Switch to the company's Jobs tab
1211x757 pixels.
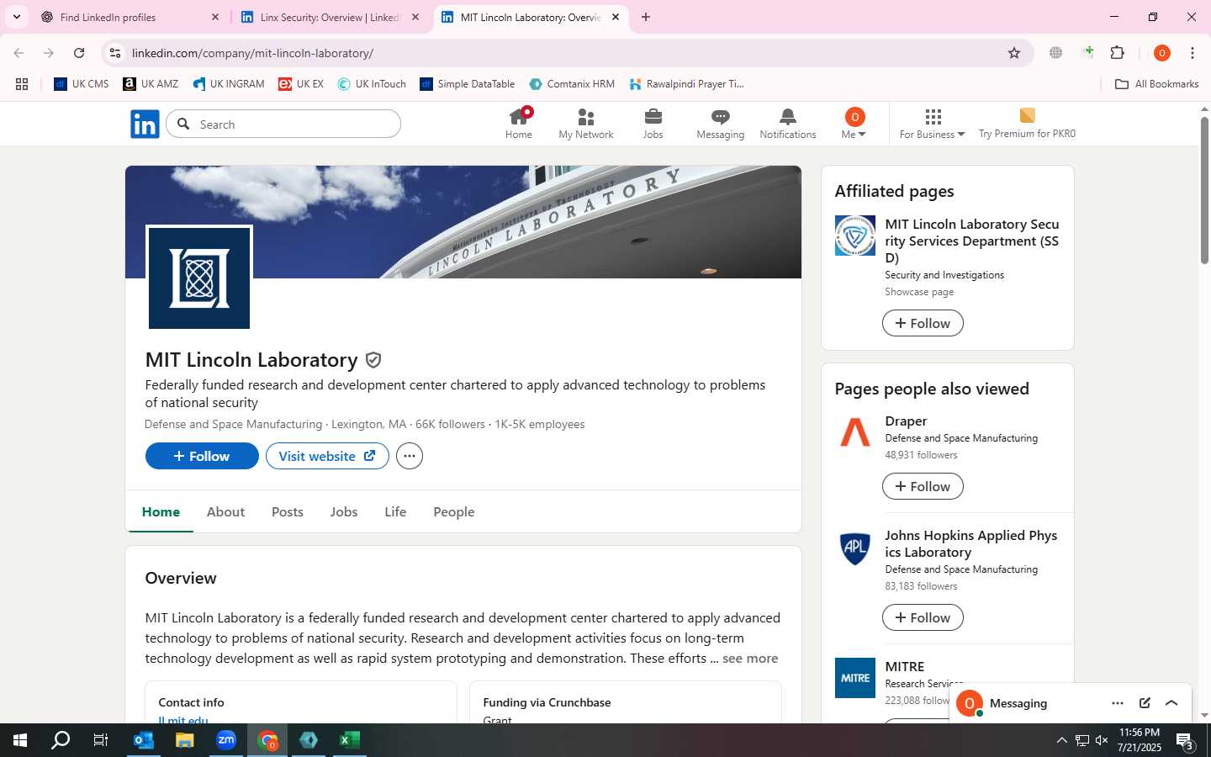click(x=344, y=511)
